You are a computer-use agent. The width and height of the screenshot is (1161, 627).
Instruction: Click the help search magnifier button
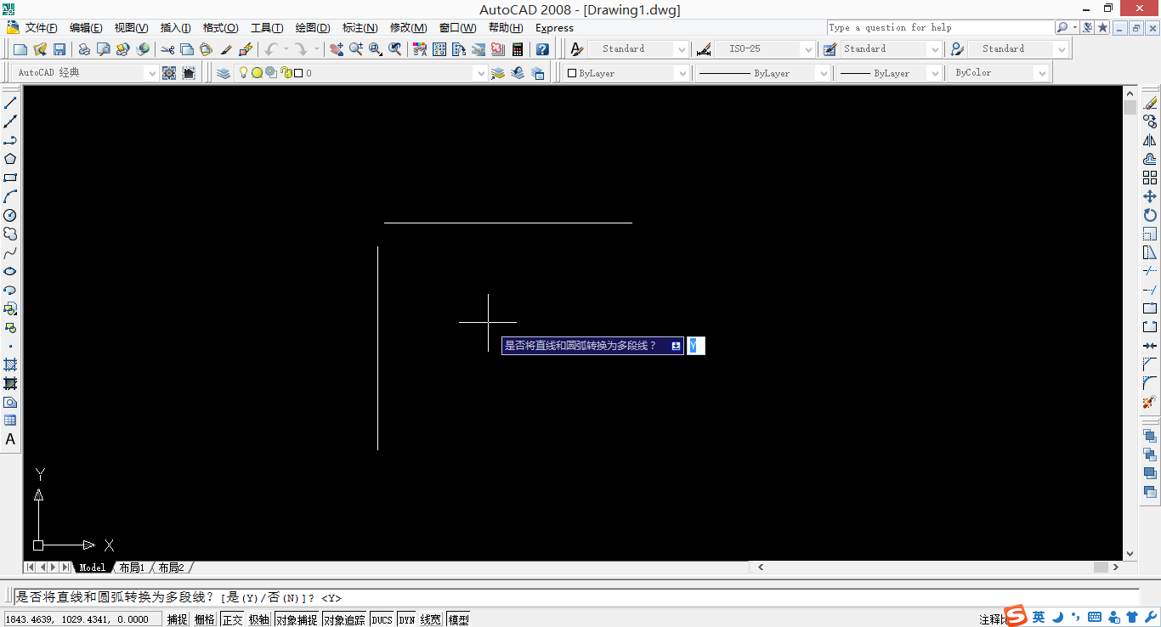coord(1062,27)
